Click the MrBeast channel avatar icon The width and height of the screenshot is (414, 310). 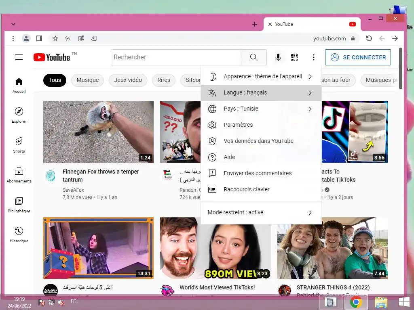click(167, 290)
